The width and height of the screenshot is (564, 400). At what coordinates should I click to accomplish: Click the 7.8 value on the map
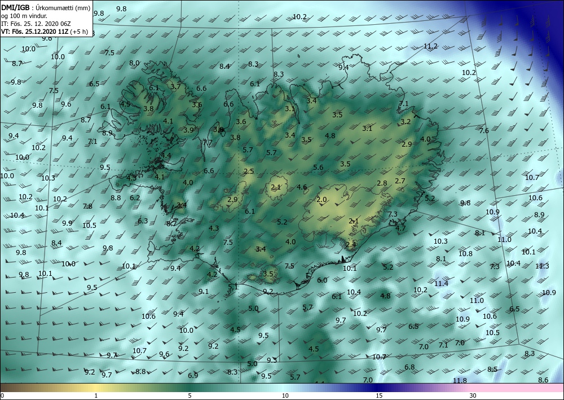pos(87,206)
